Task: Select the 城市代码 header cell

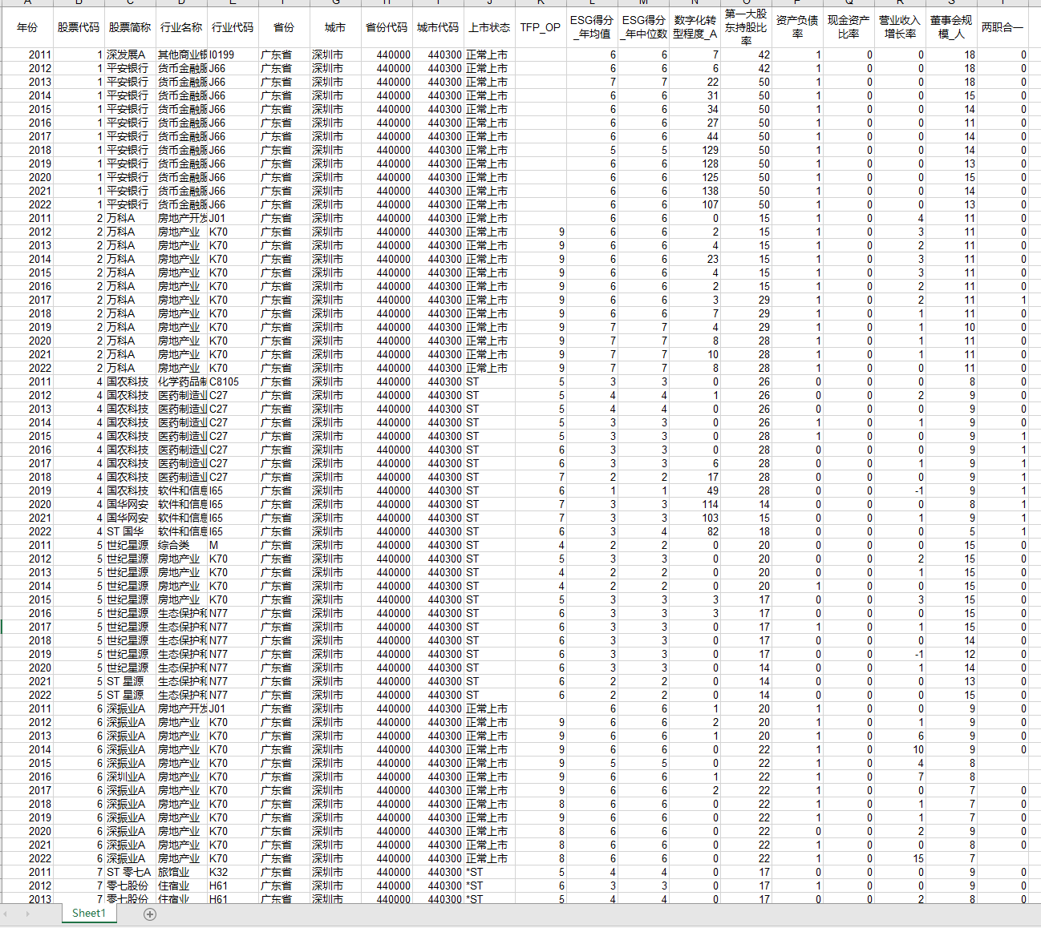Action: click(438, 27)
